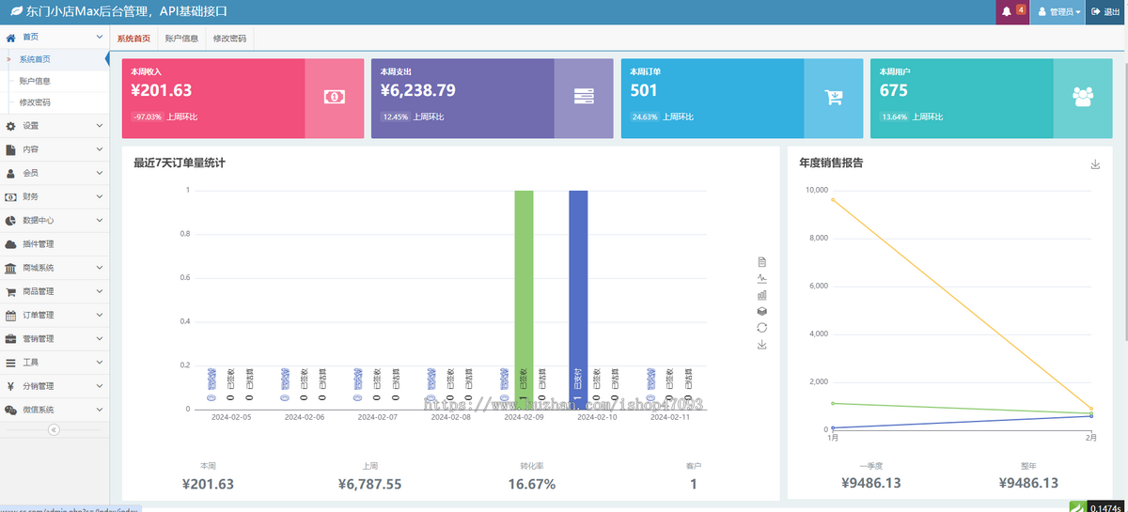Viewport: 1128px width, 512px height.
Task: Switch to the 账户信息 tab
Action: 181,39
